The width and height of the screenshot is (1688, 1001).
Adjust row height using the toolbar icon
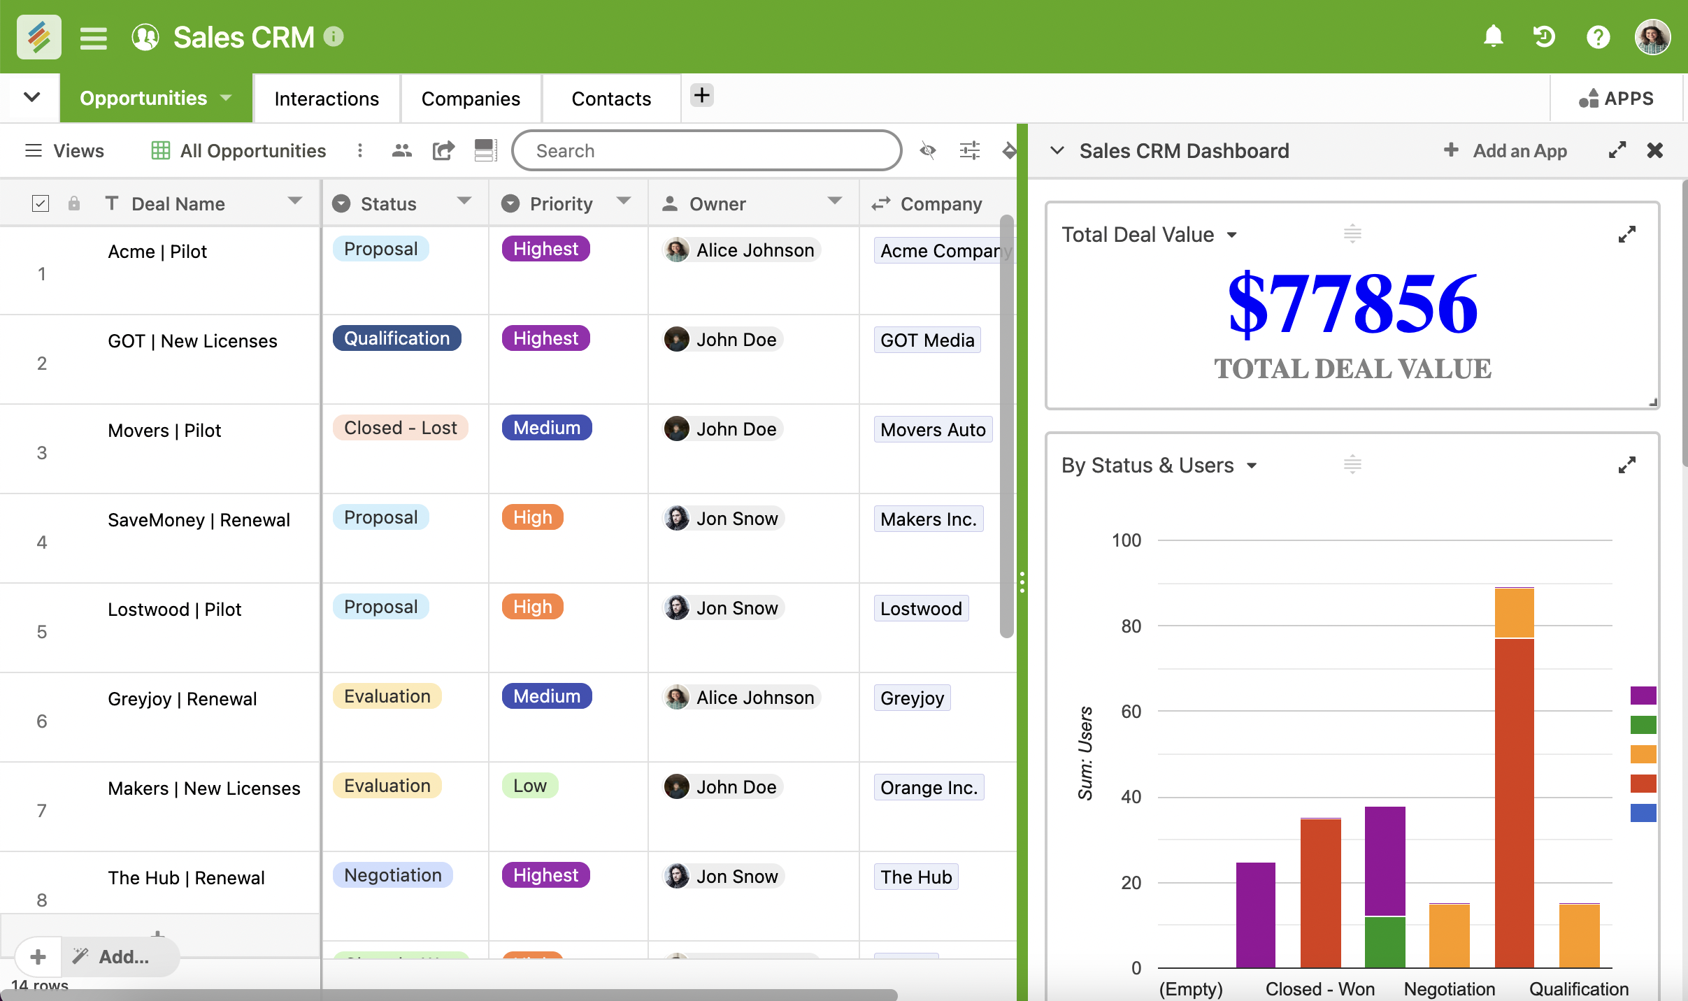tap(485, 150)
